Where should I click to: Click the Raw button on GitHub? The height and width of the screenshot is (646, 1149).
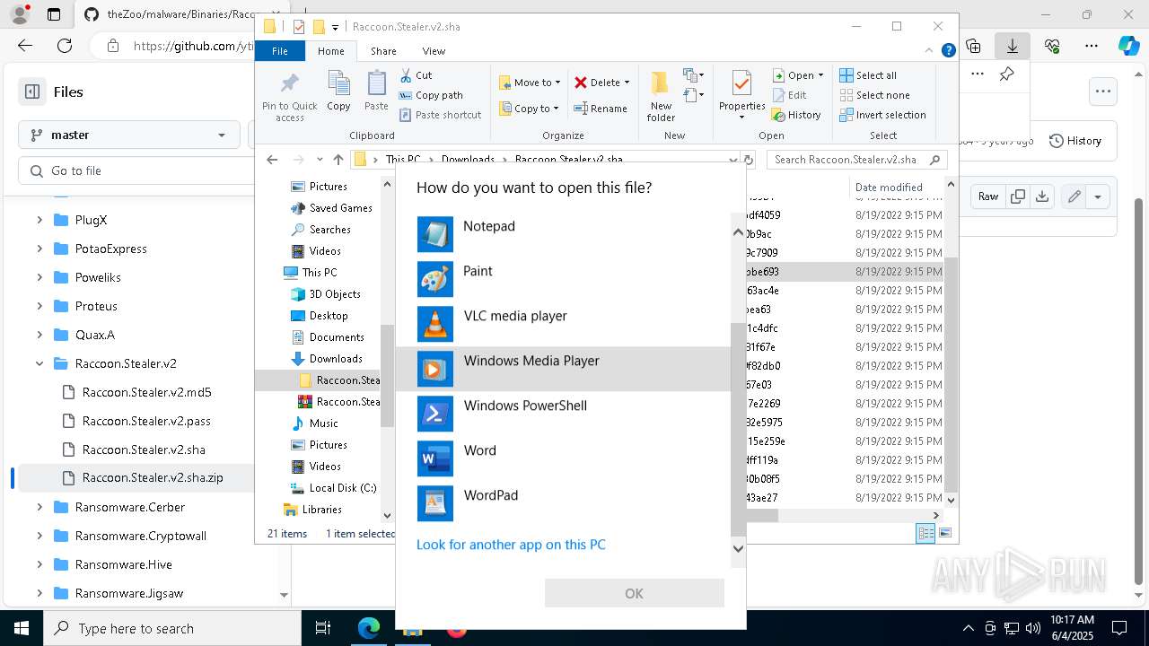click(x=988, y=196)
